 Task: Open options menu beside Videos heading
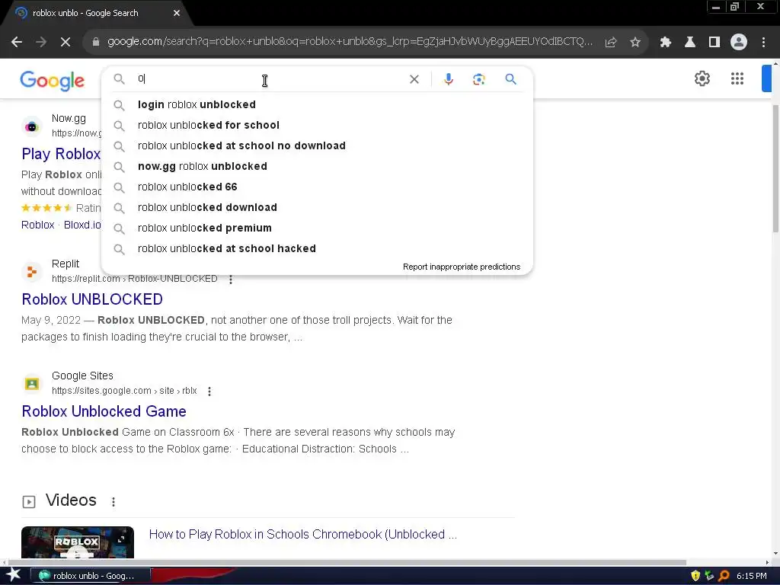(x=113, y=502)
